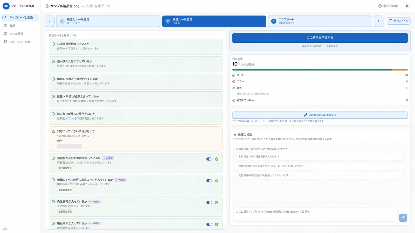This screenshot has height=233, width=415.
Task: Click trash icon for 発注番号が入っているか rule
Action: pos(217,202)
